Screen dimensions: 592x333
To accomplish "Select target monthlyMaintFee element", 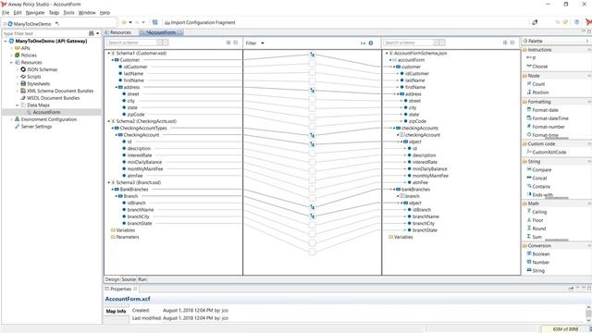I will point(430,176).
